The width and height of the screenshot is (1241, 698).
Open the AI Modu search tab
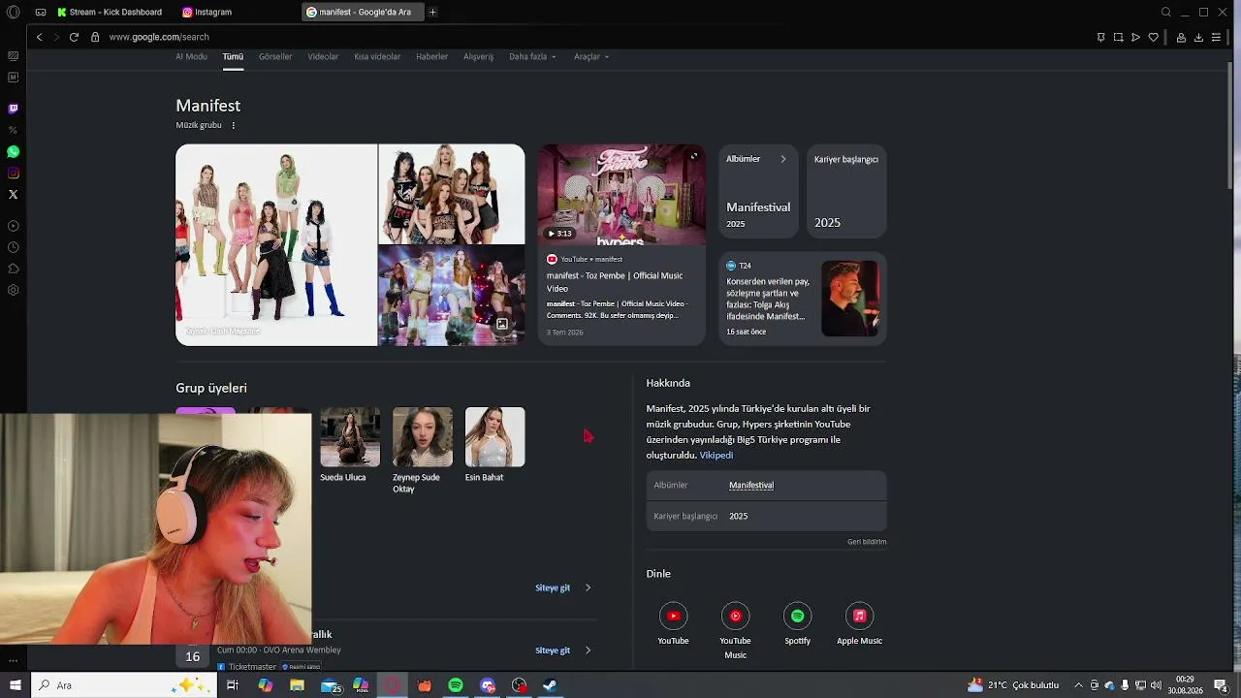(191, 56)
